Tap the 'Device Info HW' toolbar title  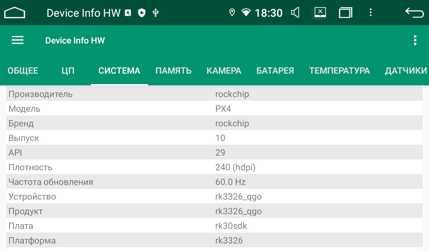pyautogui.click(x=75, y=41)
